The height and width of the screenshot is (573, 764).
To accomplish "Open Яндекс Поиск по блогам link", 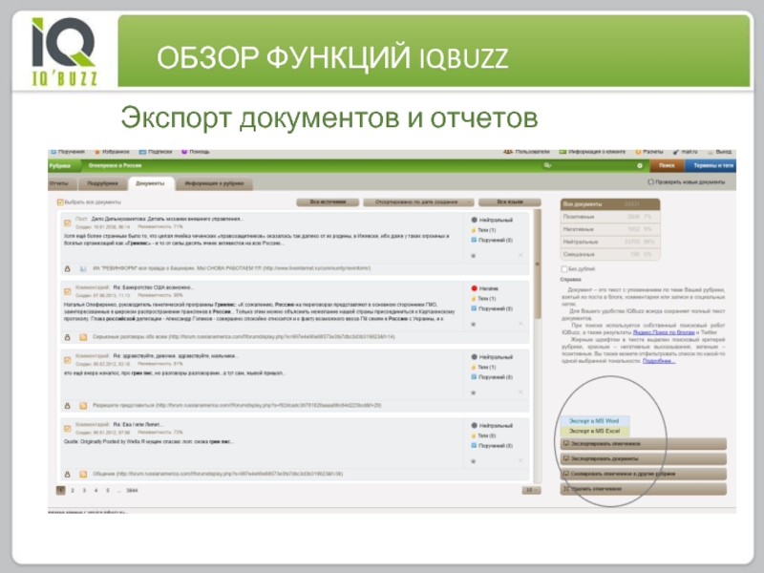I will (664, 332).
